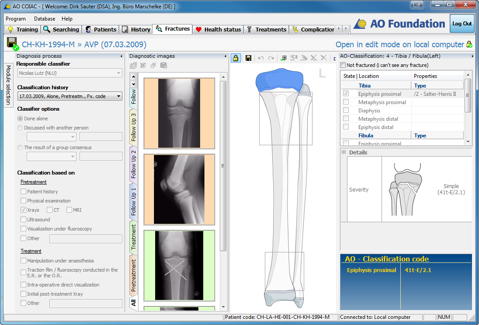Click the padlock icon beside edit mode text

click(x=469, y=44)
